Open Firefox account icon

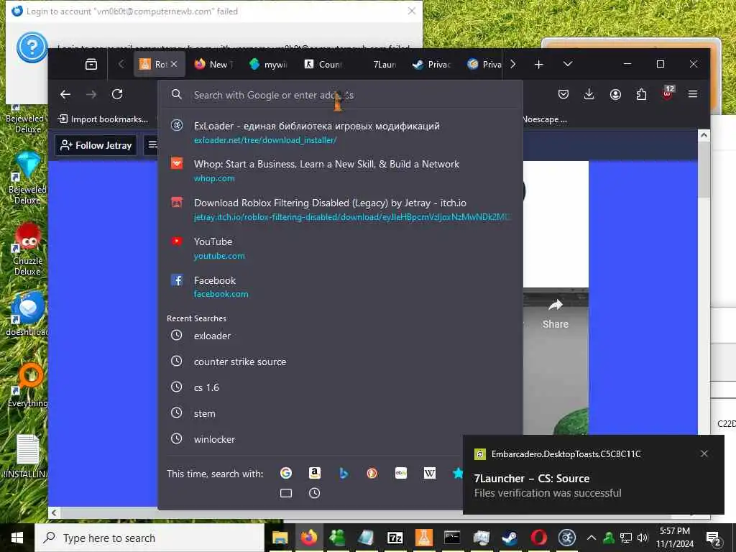[x=615, y=94]
